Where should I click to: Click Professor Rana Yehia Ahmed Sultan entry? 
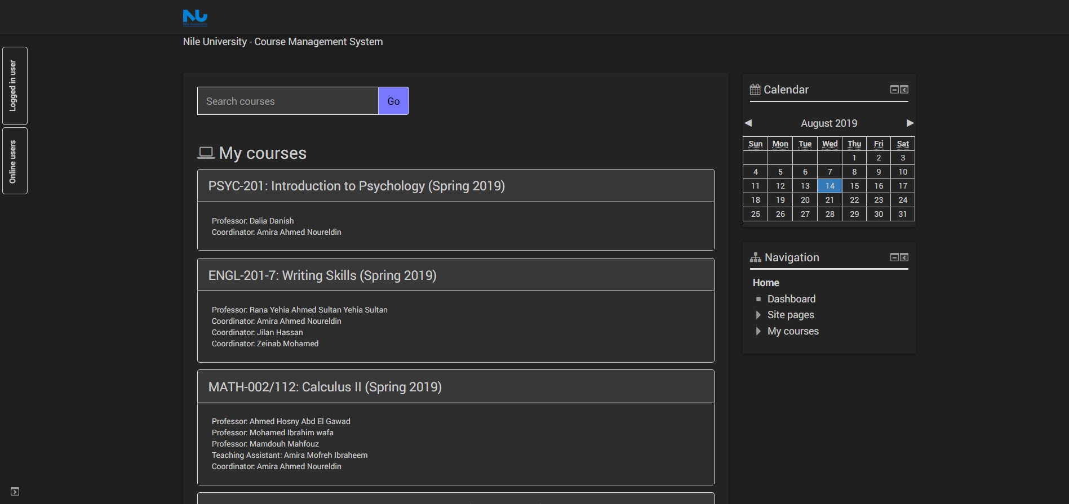299,310
